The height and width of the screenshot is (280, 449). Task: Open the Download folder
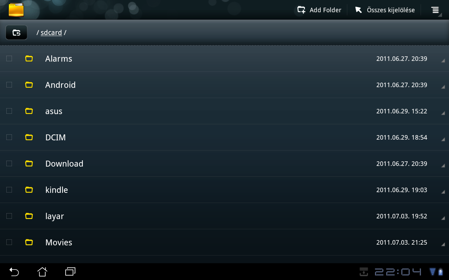224,163
